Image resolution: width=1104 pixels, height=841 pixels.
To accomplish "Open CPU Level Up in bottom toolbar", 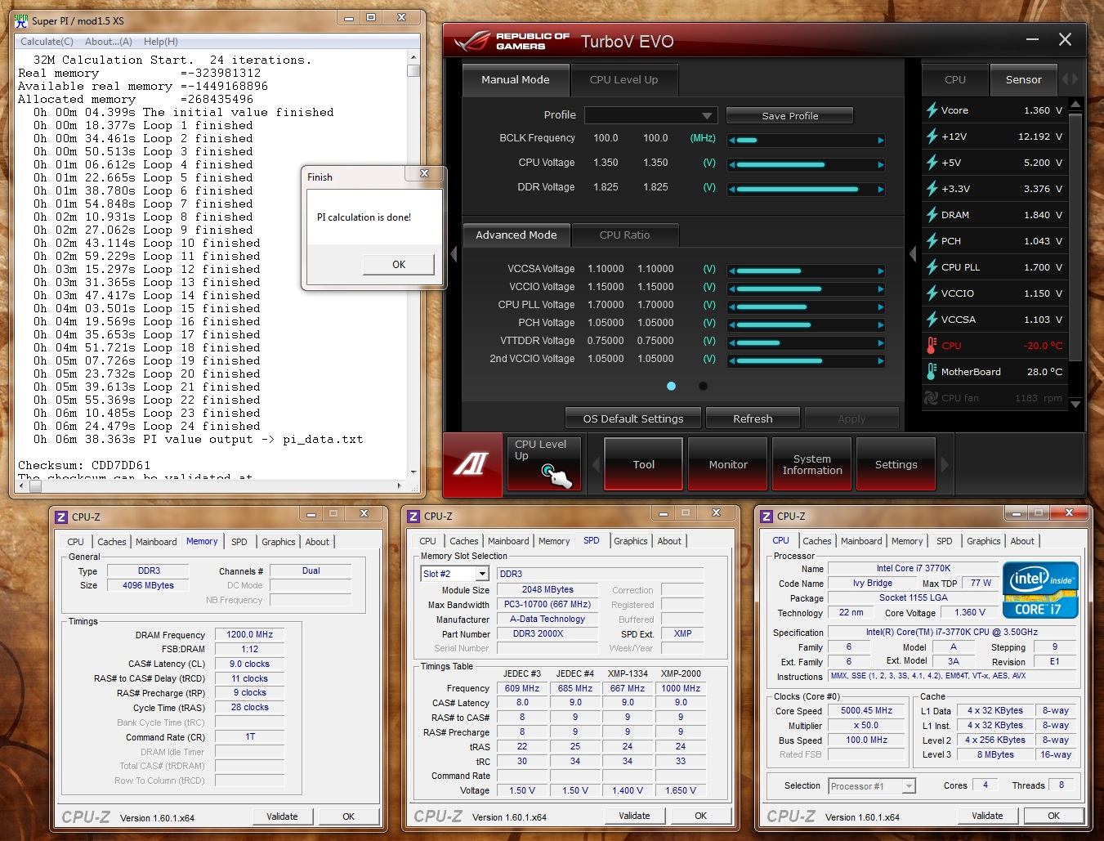I will click(x=544, y=463).
